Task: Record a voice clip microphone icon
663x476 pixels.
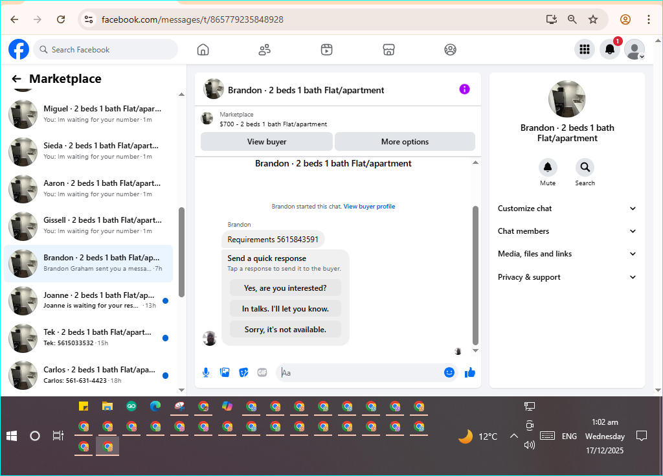Action: click(x=206, y=372)
